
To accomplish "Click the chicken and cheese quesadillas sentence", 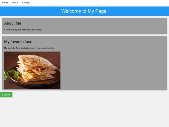I will coord(29,48).
